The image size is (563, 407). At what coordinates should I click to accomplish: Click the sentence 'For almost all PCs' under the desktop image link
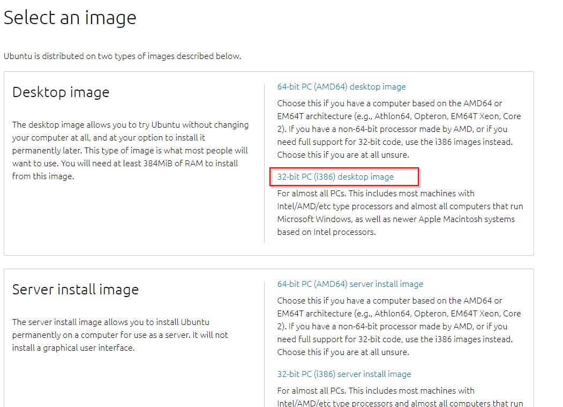coord(312,193)
